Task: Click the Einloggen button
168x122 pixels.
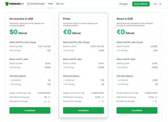Action: tap(124, 4)
